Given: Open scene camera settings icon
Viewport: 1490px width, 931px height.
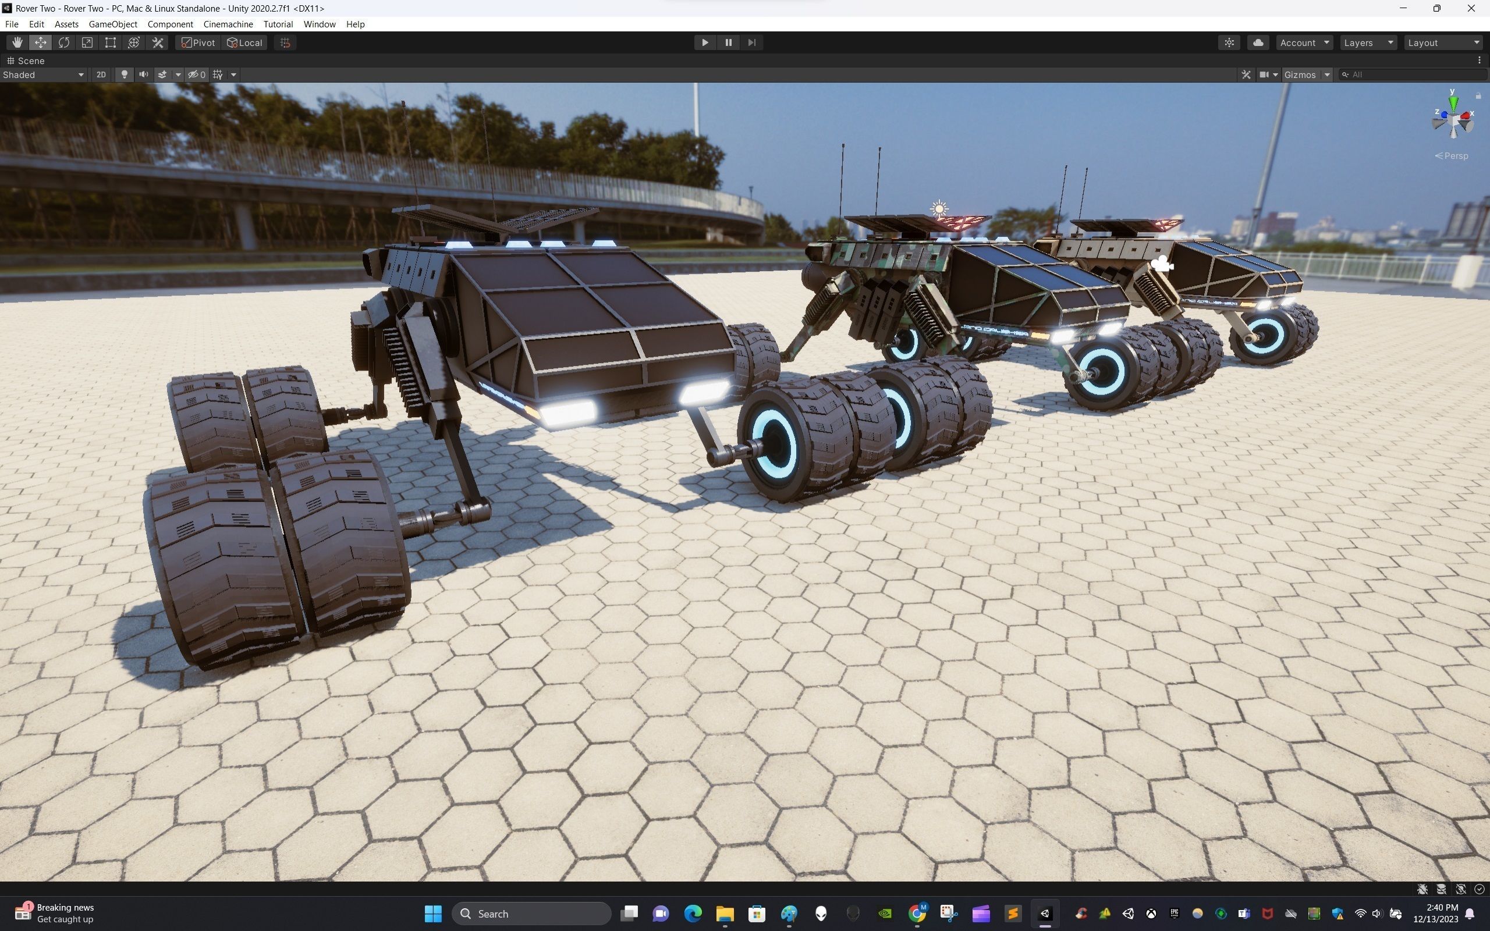Looking at the screenshot, I should click(x=1264, y=74).
